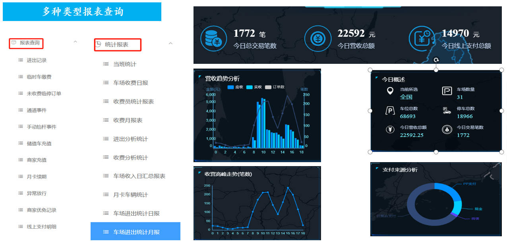Open the 线上支付明细 page

41,227
